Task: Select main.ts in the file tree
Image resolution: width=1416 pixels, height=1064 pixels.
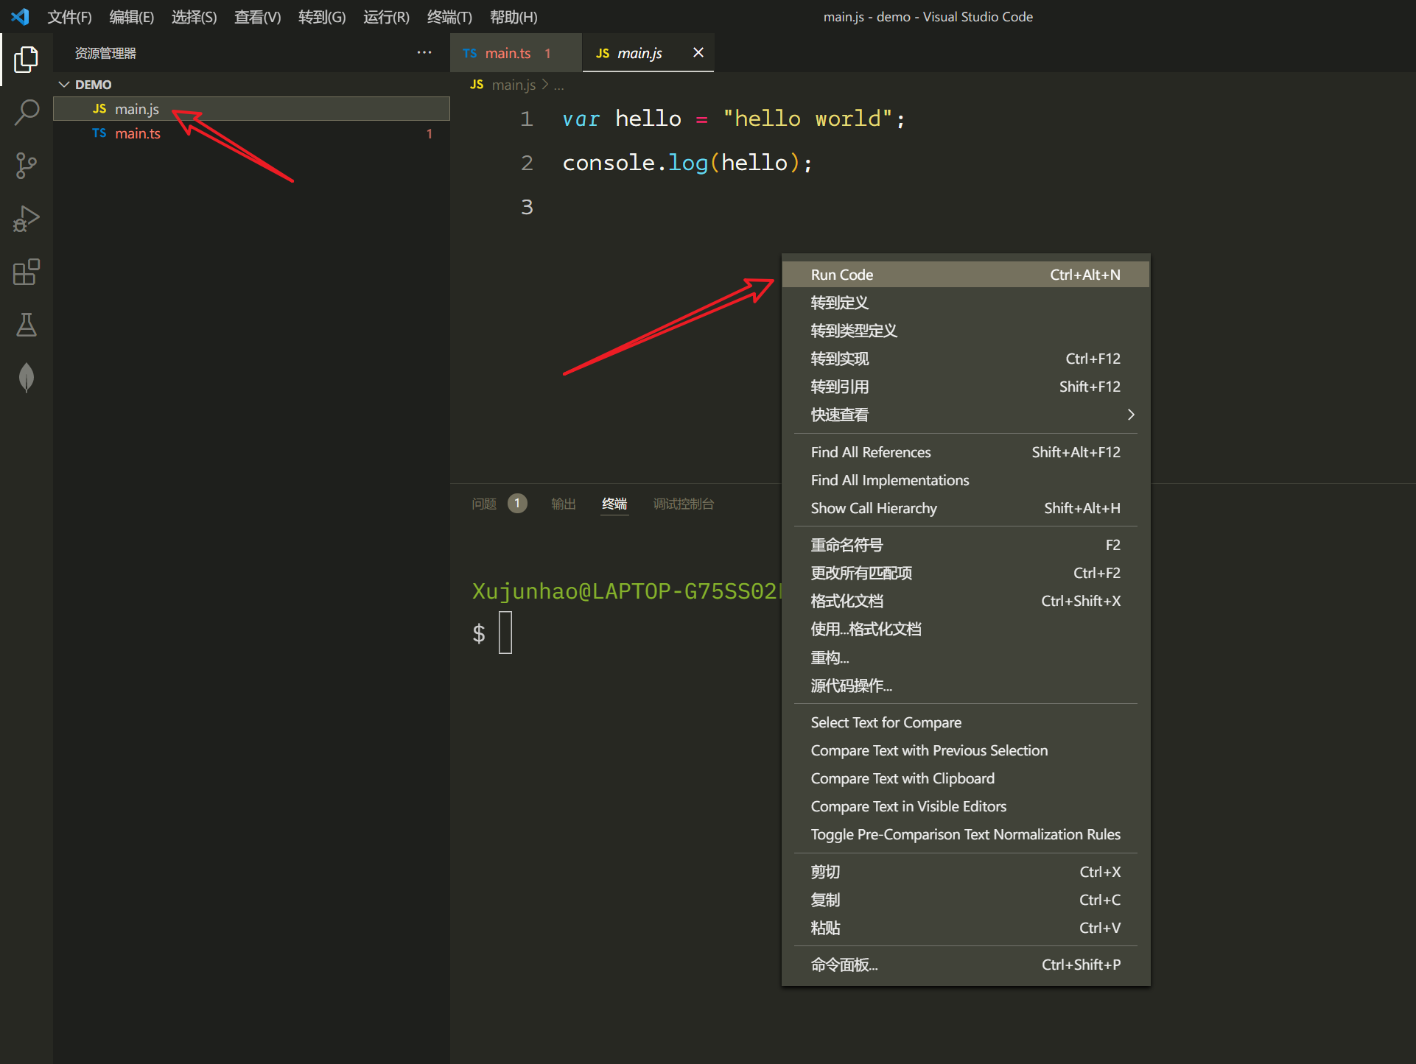Action: point(251,133)
